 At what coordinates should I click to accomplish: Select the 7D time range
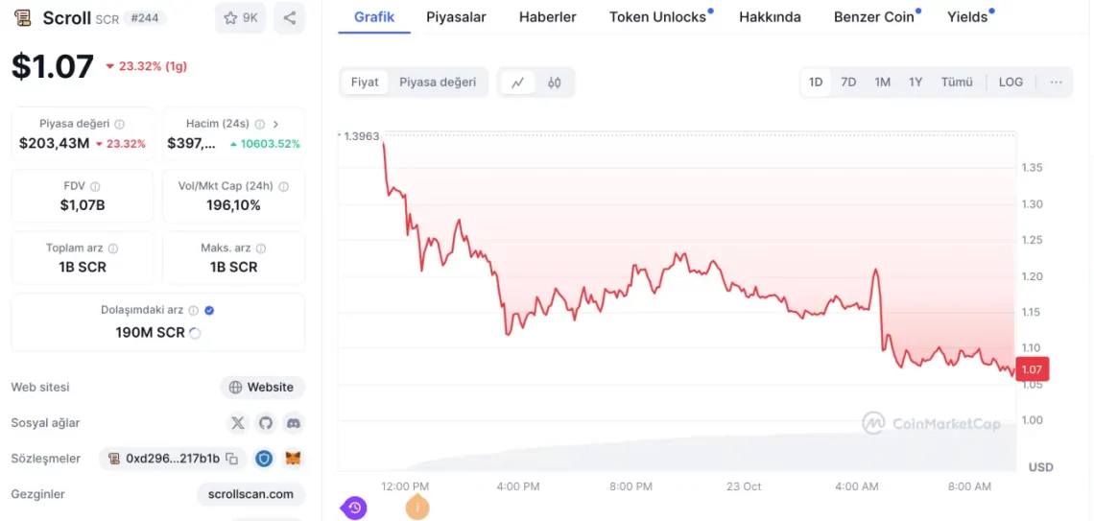(848, 83)
